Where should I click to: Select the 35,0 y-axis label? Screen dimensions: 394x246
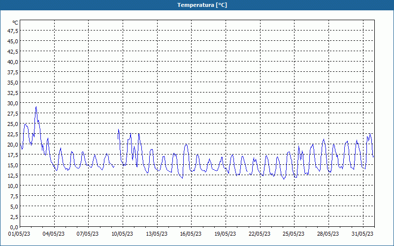(x=13, y=83)
